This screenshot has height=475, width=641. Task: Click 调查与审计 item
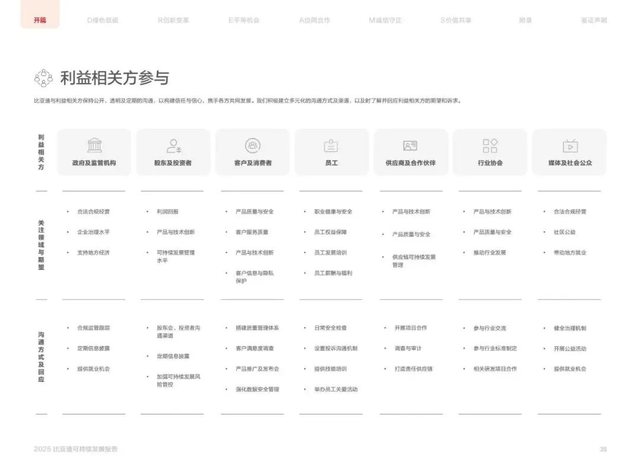[408, 348]
